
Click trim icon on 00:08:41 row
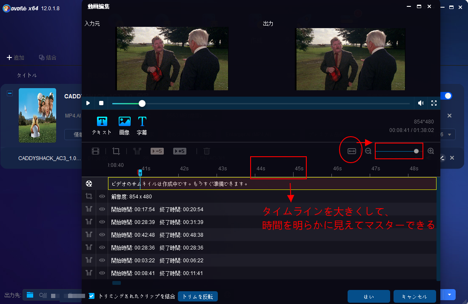pos(89,273)
